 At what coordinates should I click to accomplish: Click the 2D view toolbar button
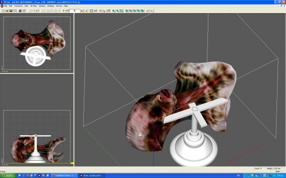point(100,11)
